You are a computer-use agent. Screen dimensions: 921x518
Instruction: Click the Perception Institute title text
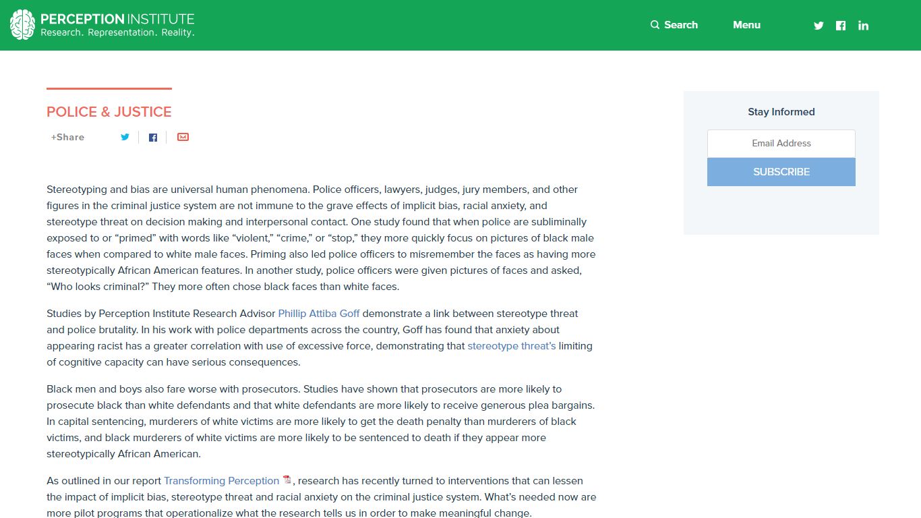click(x=117, y=19)
